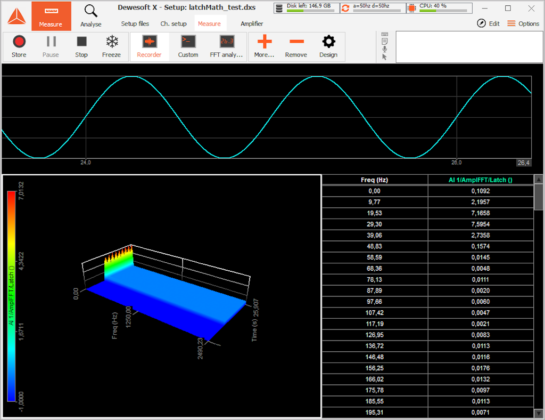Select the Recorder display
The width and height of the screenshot is (545, 420).
pyautogui.click(x=149, y=46)
